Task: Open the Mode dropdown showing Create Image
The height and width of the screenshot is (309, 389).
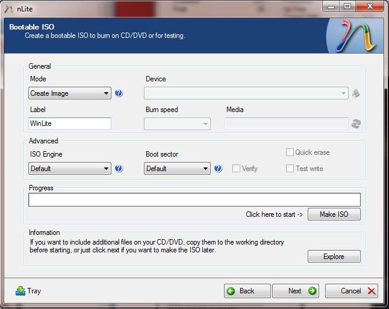Action: pos(70,93)
